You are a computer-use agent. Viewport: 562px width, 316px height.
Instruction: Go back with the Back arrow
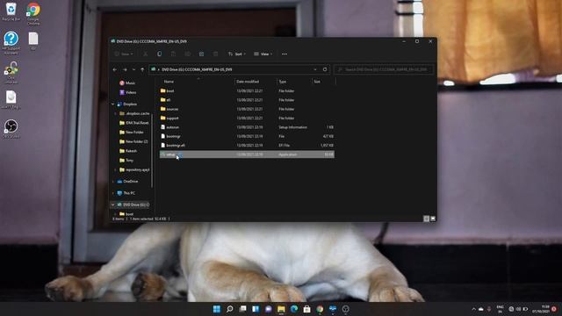[x=115, y=69]
